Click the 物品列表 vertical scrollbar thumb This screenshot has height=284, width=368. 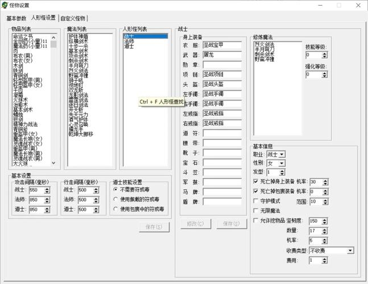[x=53, y=44]
